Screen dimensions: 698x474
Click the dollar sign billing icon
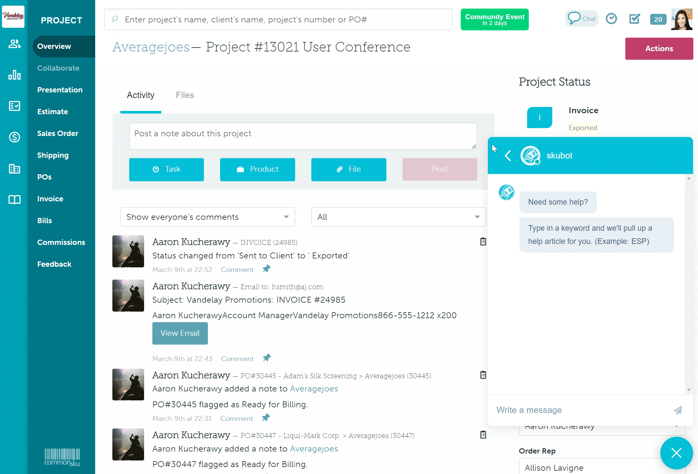pyautogui.click(x=14, y=137)
